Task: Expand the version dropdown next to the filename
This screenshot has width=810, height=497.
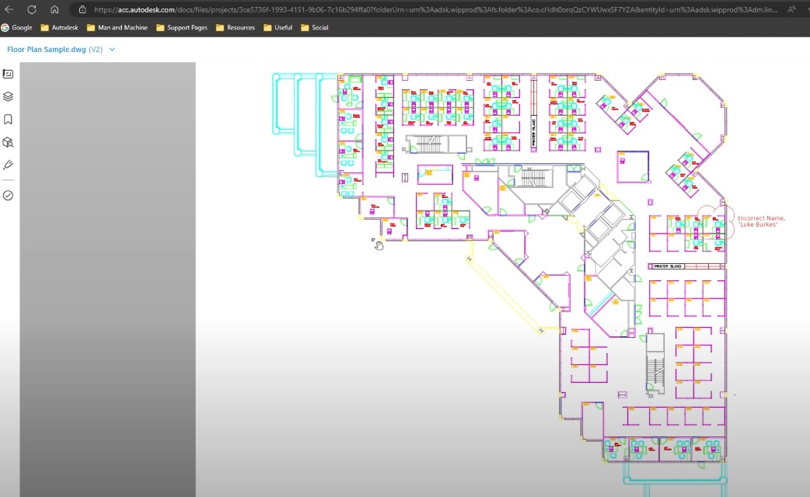Action: [110, 48]
